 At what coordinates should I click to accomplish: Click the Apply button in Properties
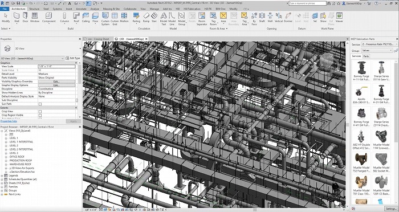coord(74,121)
